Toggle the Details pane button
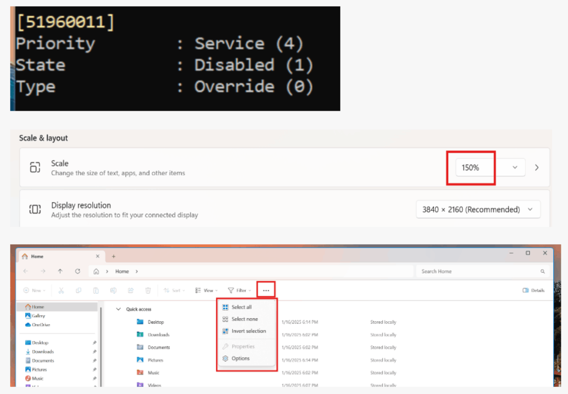The height and width of the screenshot is (394, 568). (533, 290)
